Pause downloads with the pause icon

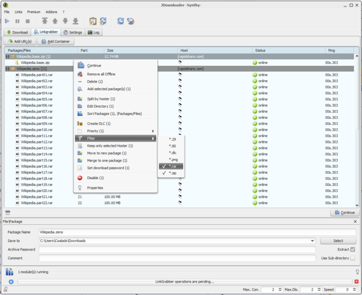[x=17, y=21]
